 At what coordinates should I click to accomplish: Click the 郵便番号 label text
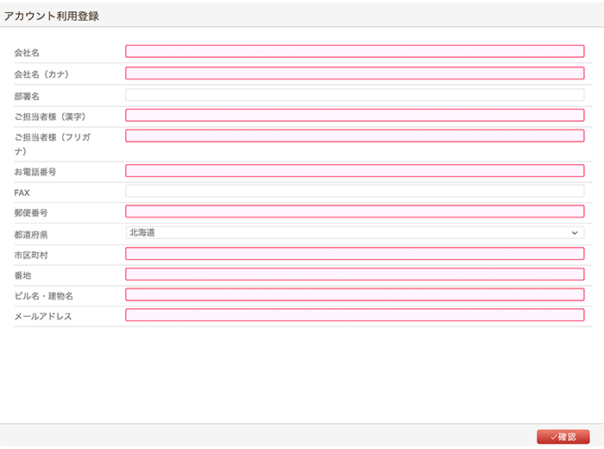(x=34, y=212)
